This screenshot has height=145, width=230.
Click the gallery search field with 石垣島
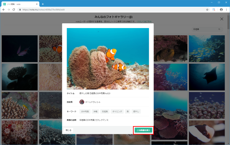(x=207, y=29)
